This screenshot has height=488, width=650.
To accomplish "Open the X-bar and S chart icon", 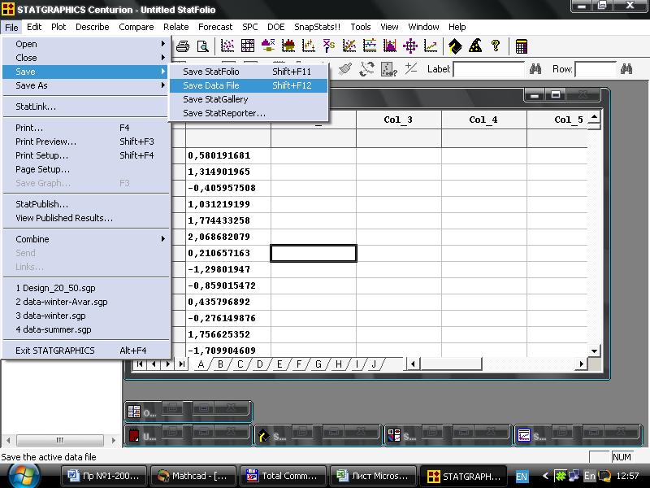I will tap(329, 46).
